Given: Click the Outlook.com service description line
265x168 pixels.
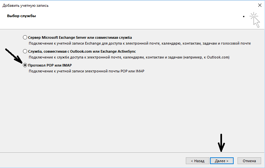Looking at the screenshot, I should click(x=129, y=57).
